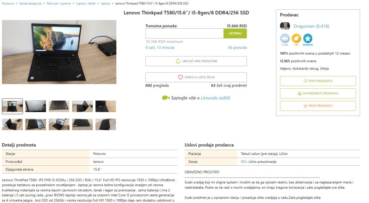Open Računari i oprema breadcrumb

59,3
